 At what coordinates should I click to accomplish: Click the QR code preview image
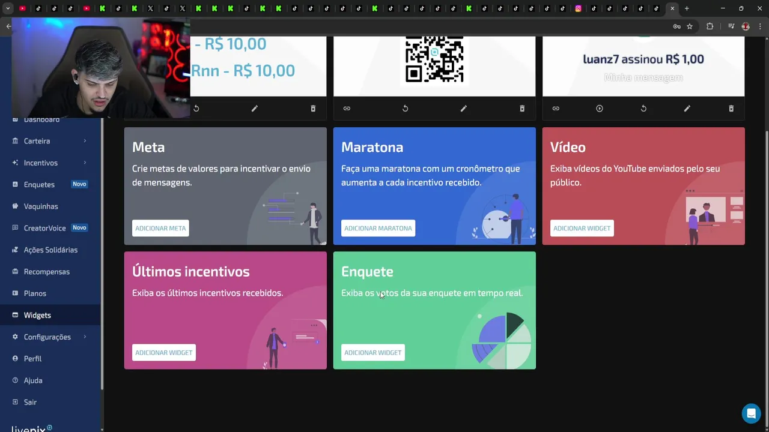click(434, 59)
